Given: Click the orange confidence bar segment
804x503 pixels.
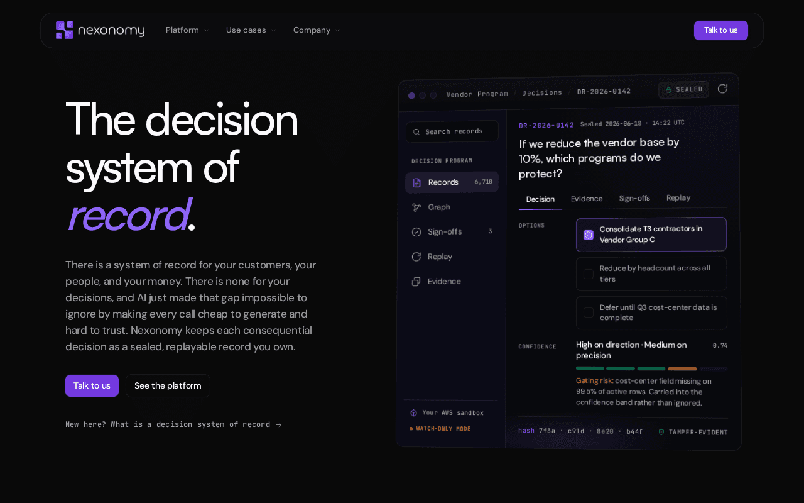Looking at the screenshot, I should (x=682, y=368).
